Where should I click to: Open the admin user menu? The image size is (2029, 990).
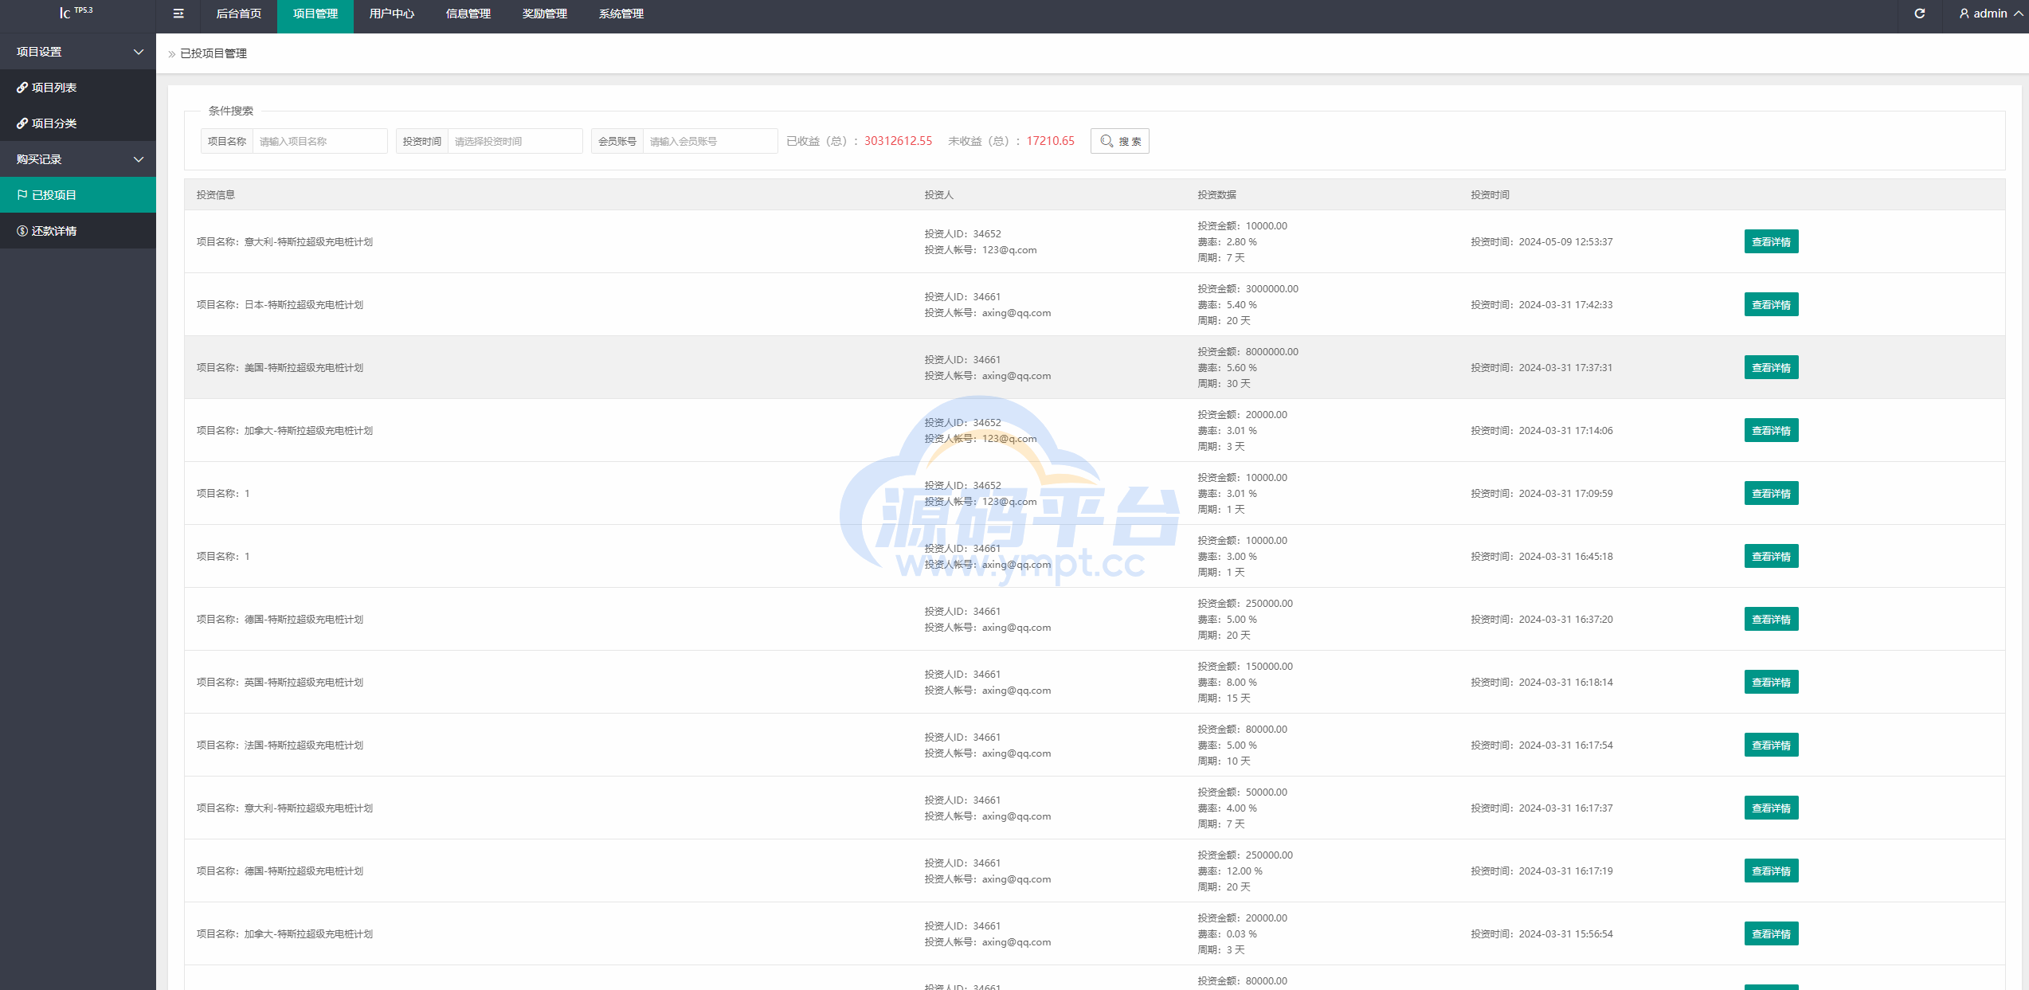click(x=1989, y=14)
